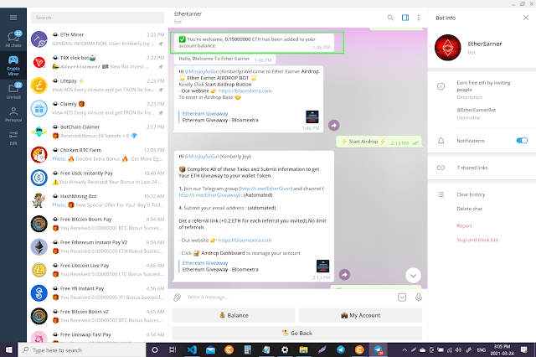Click the Write a message field
536x357 pixels.
pos(289,297)
